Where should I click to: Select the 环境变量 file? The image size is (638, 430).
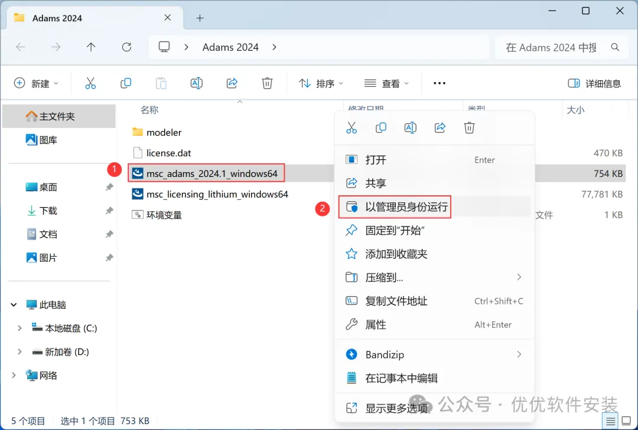click(x=157, y=215)
